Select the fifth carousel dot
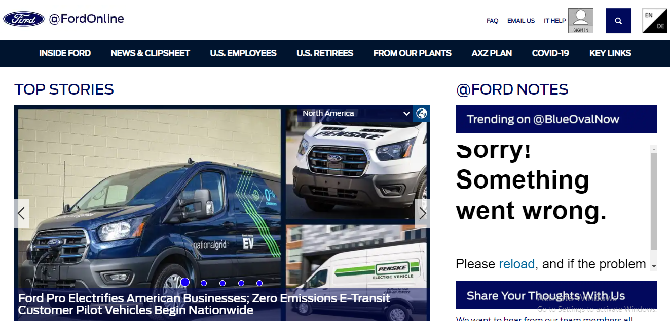The image size is (670, 321). point(259,283)
